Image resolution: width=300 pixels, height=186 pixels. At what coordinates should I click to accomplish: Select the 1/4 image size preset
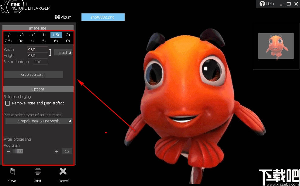coord(9,35)
